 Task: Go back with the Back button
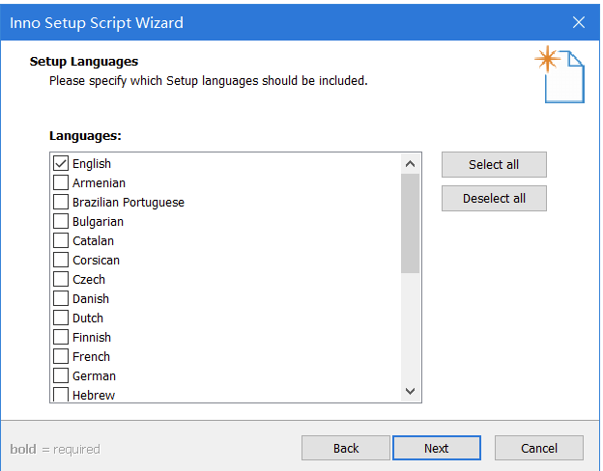[x=346, y=448]
